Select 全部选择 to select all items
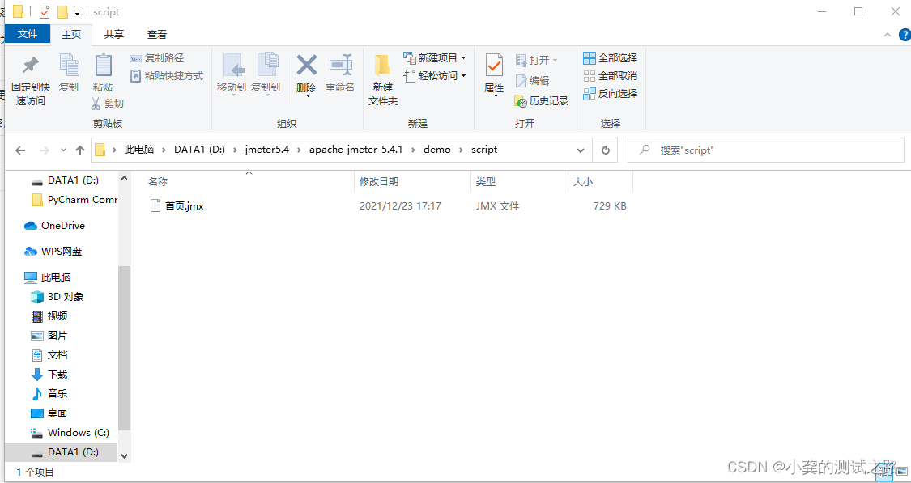The height and width of the screenshot is (483, 911). (610, 57)
